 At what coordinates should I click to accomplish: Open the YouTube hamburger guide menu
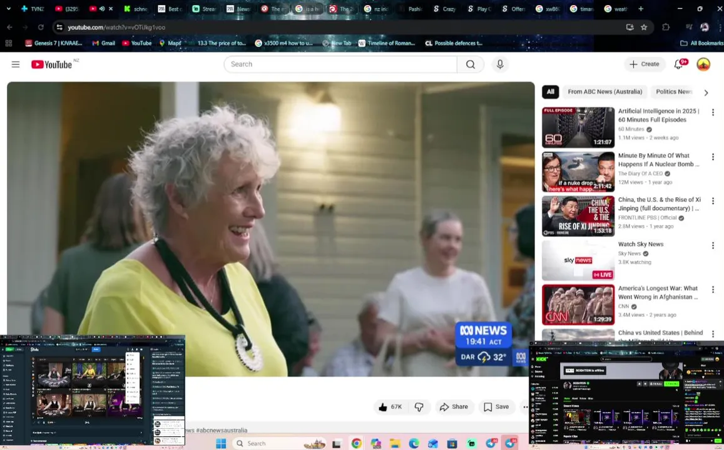pyautogui.click(x=16, y=64)
